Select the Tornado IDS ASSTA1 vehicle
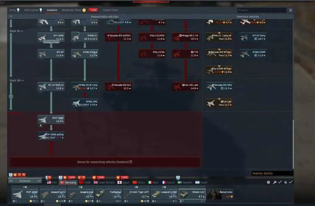The height and width of the screenshot is (206, 315). coord(118,37)
